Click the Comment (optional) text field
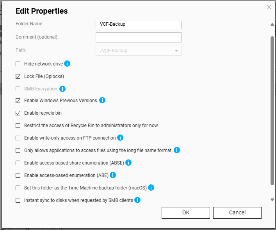Screen dimensions: 276x230 [138, 37]
